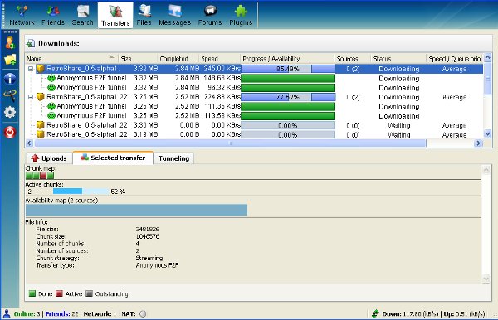This screenshot has width=498, height=320.
Task: Open the Plugins puzzle-piece icon
Action: point(241,12)
